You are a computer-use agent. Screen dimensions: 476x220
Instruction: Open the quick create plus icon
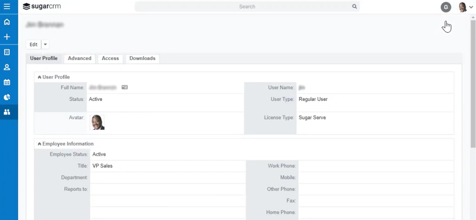[x=7, y=37]
